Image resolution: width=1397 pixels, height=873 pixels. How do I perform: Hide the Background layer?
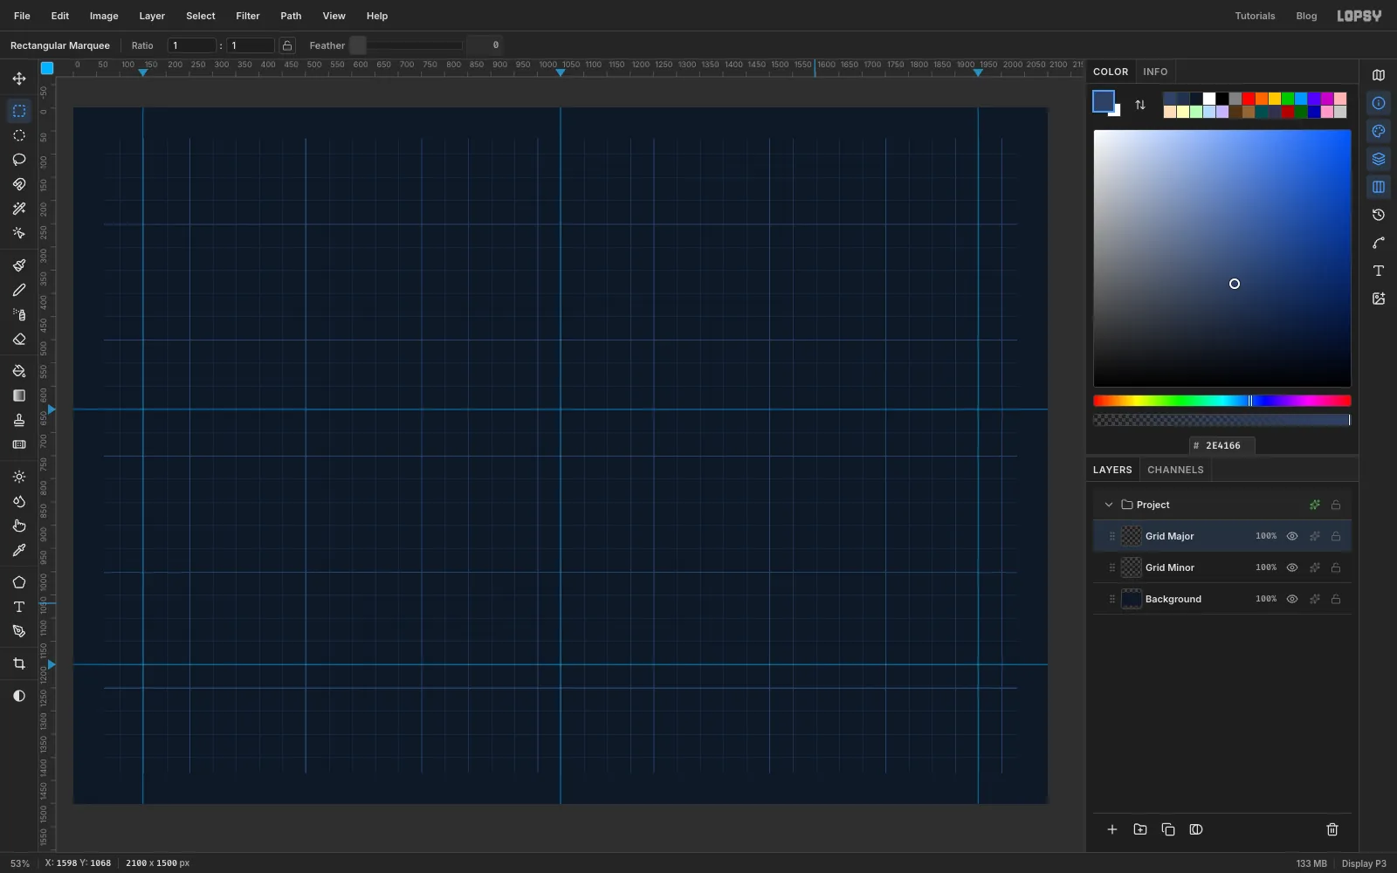1292,599
